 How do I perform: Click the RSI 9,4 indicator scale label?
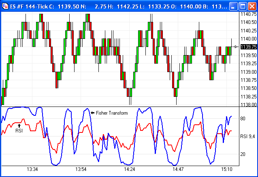coord(248,136)
